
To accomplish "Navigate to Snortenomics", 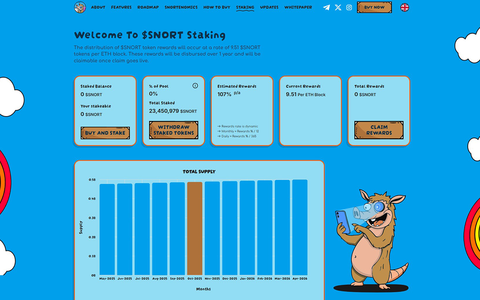I will click(181, 7).
